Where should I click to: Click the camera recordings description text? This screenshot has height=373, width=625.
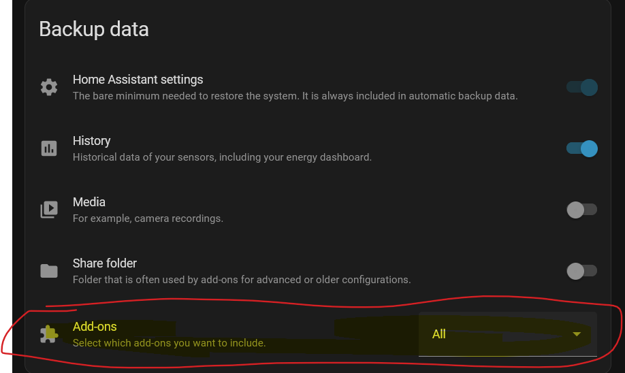[148, 218]
